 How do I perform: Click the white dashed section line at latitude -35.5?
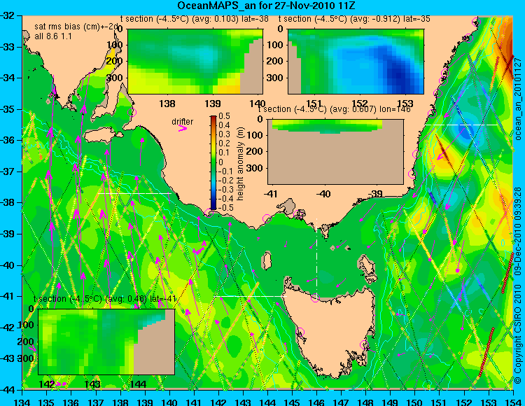(462, 125)
